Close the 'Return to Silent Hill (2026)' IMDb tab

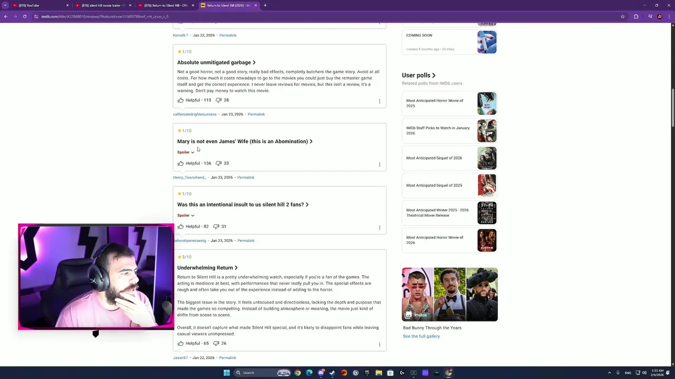click(x=256, y=5)
